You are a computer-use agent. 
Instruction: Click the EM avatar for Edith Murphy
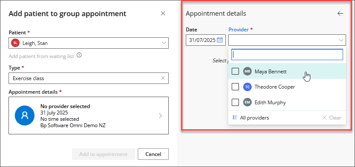pyautogui.click(x=247, y=103)
